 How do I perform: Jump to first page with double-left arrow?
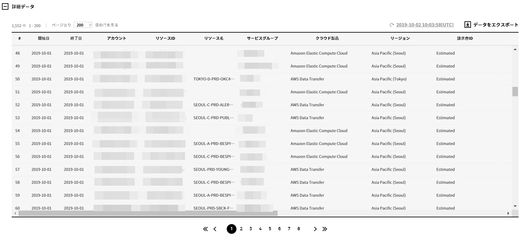205,229
